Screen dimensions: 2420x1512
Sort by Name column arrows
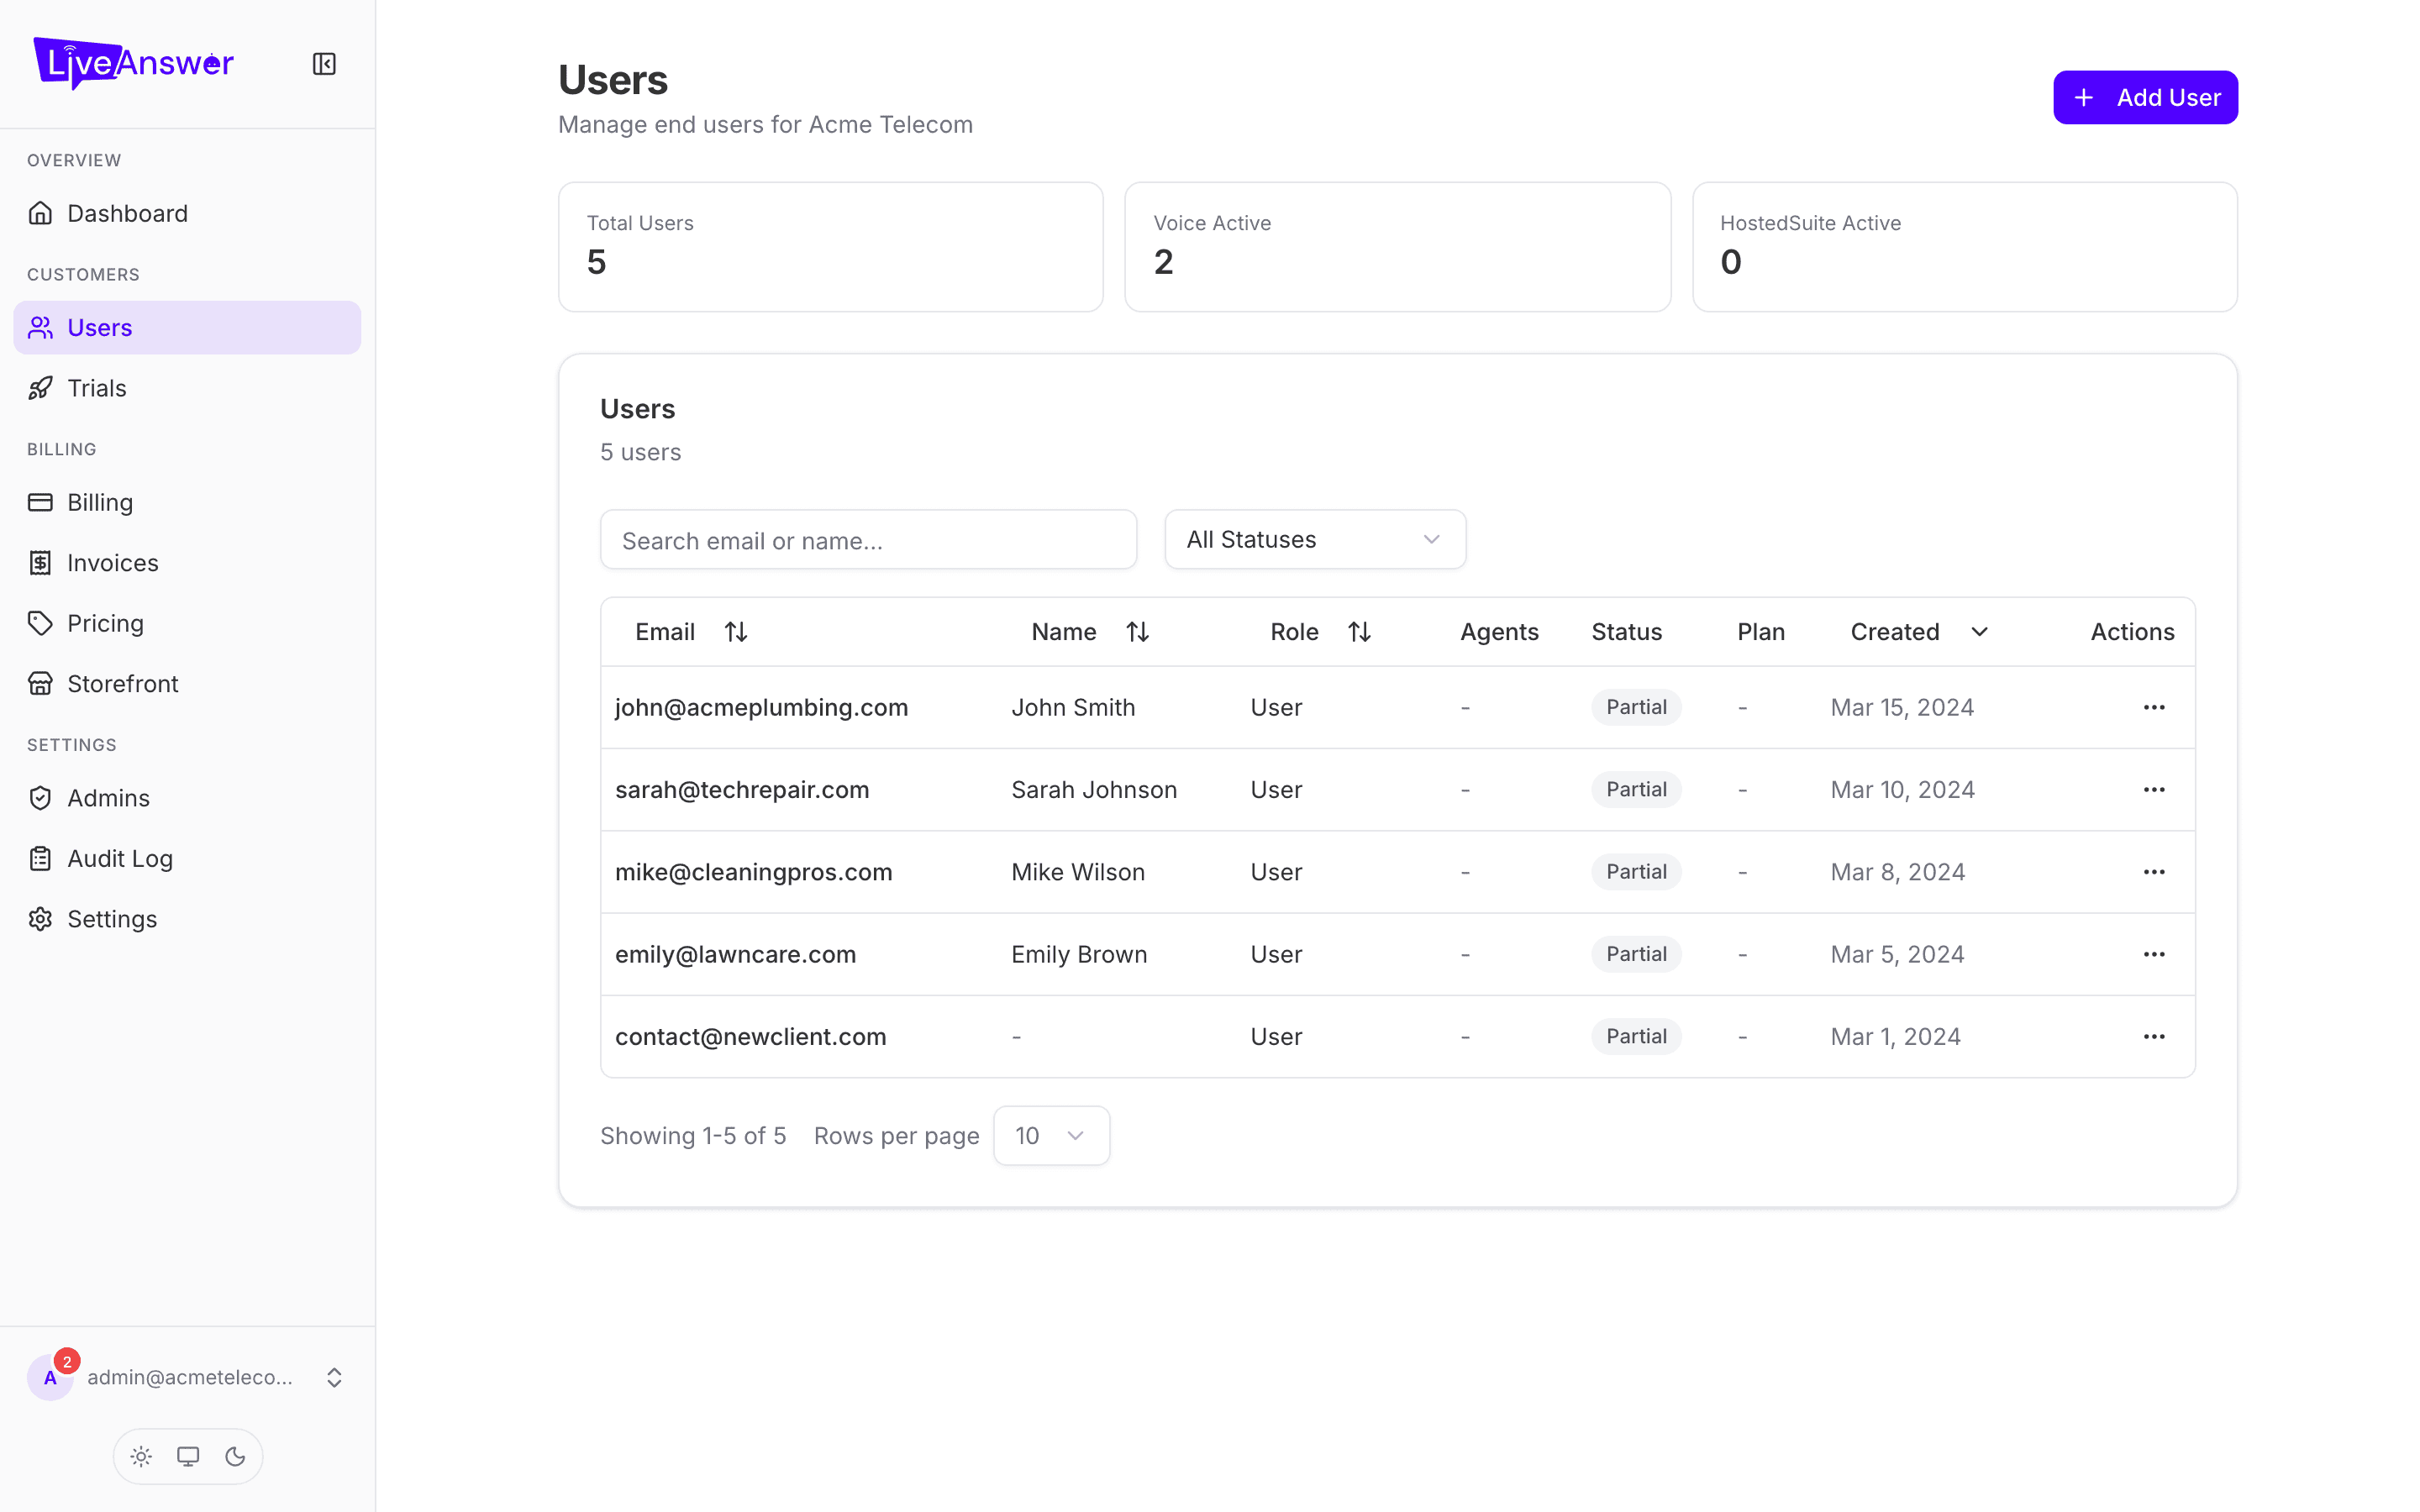[x=1137, y=632]
